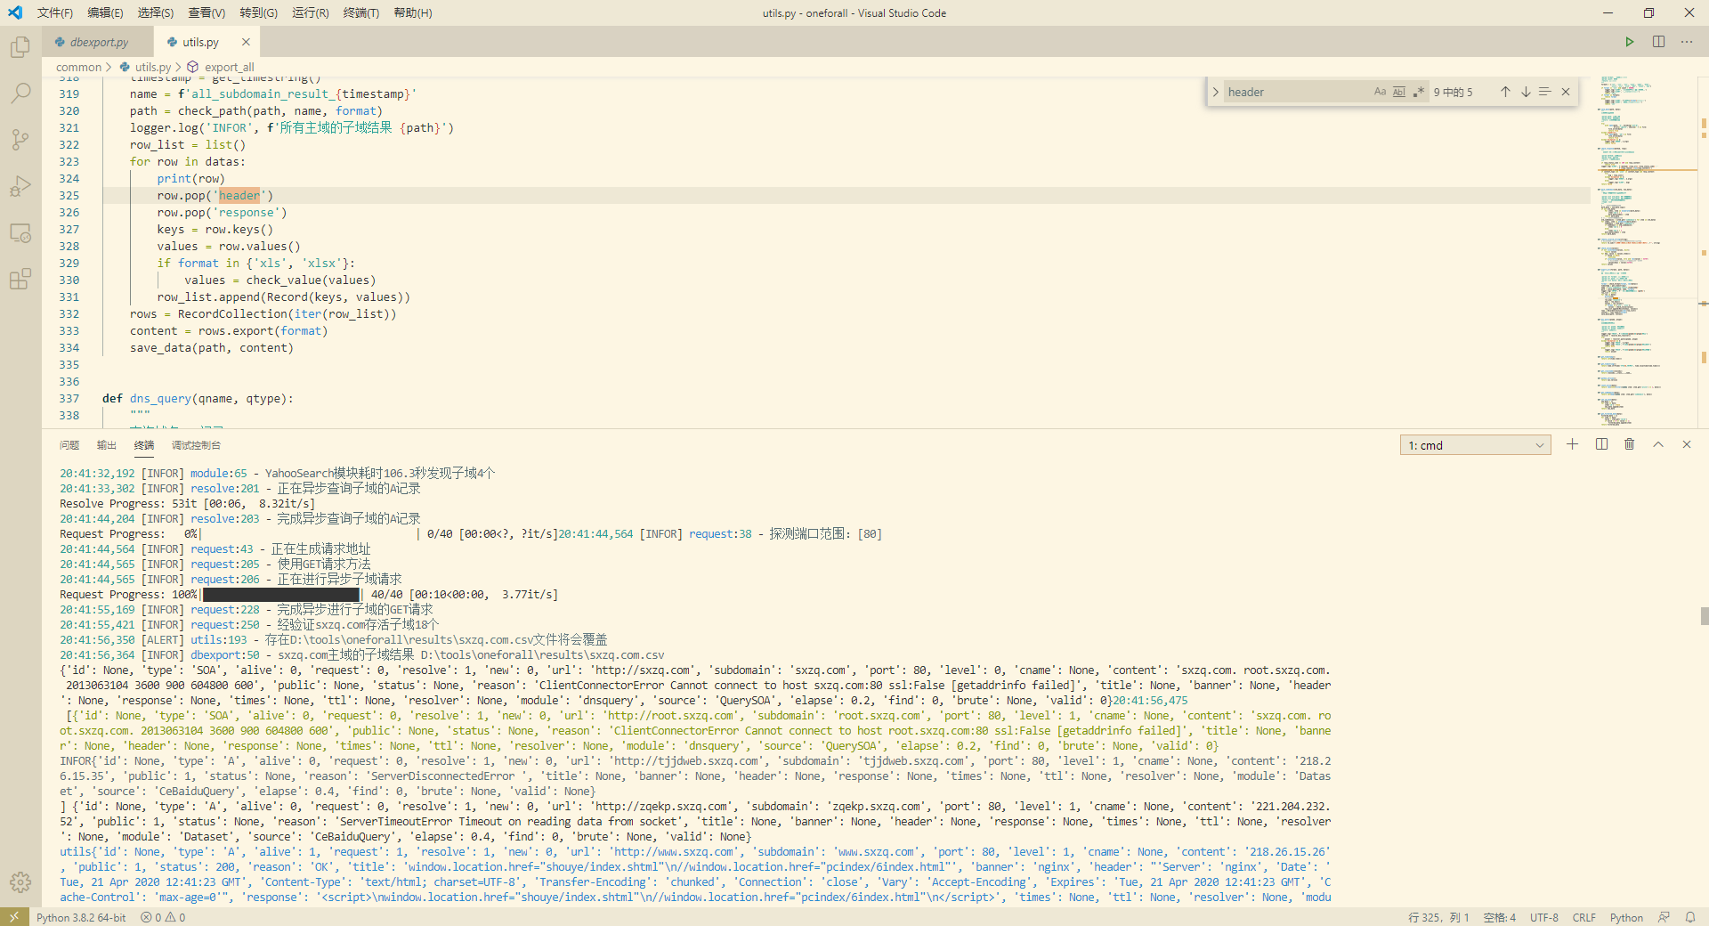Split the editor into two columns

pyautogui.click(x=1657, y=41)
